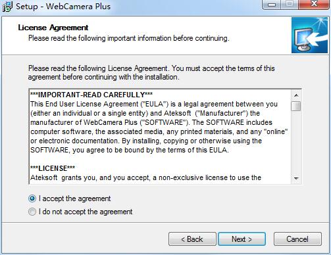
Task: Click the empty scrollbar track below the thumb
Action: coord(296,143)
